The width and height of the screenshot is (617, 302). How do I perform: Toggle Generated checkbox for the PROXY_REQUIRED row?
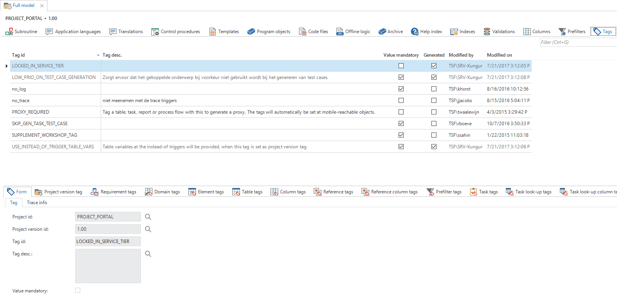(434, 112)
